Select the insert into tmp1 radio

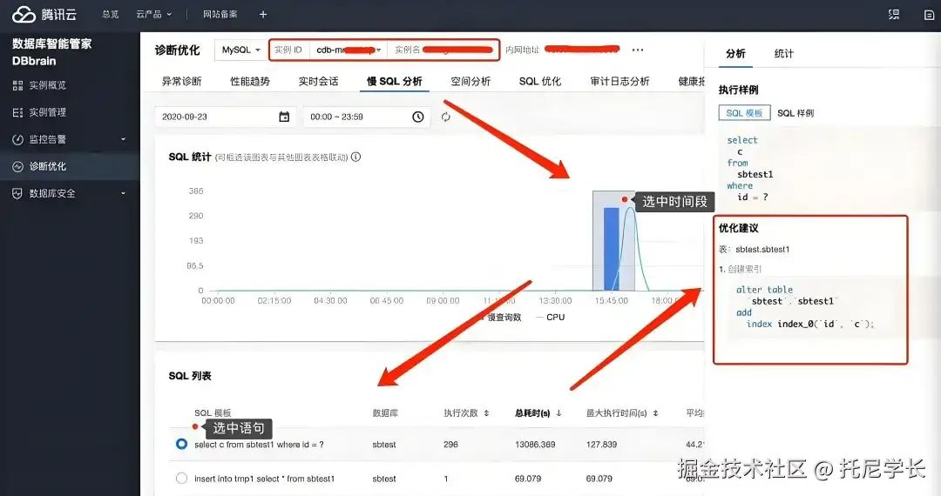point(181,478)
